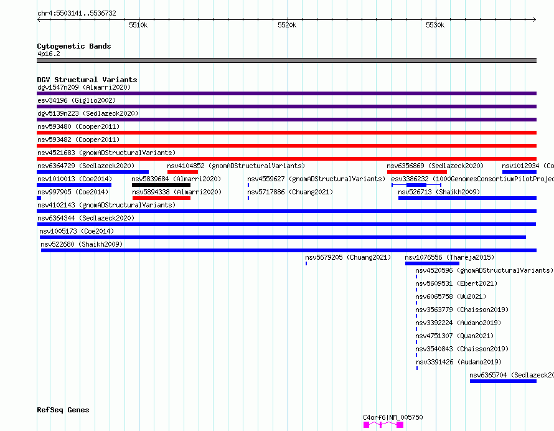Click the red bar under nsv6356869
The height and width of the screenshot is (431, 554).
pos(417,172)
